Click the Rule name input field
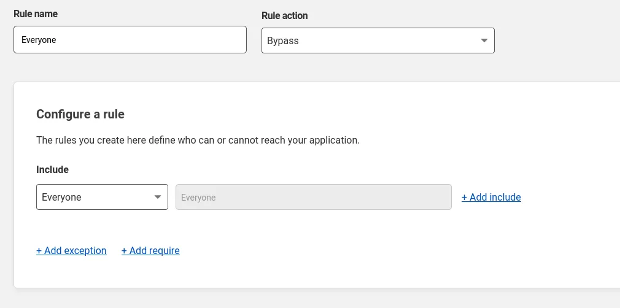The image size is (620, 308). click(130, 39)
